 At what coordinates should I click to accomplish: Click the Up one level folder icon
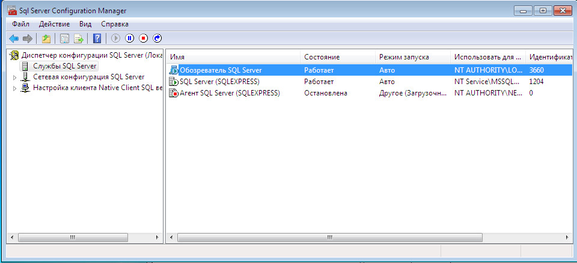(46, 38)
